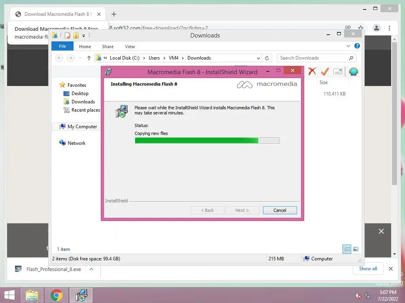Click Users in the address path

coord(154,58)
